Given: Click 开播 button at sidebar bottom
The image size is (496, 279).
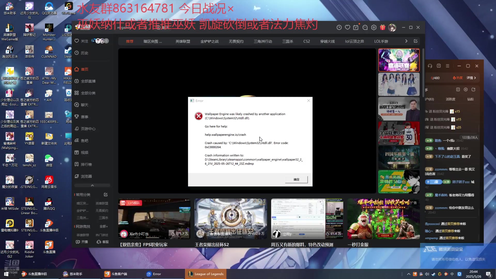Looking at the screenshot, I should (82, 242).
